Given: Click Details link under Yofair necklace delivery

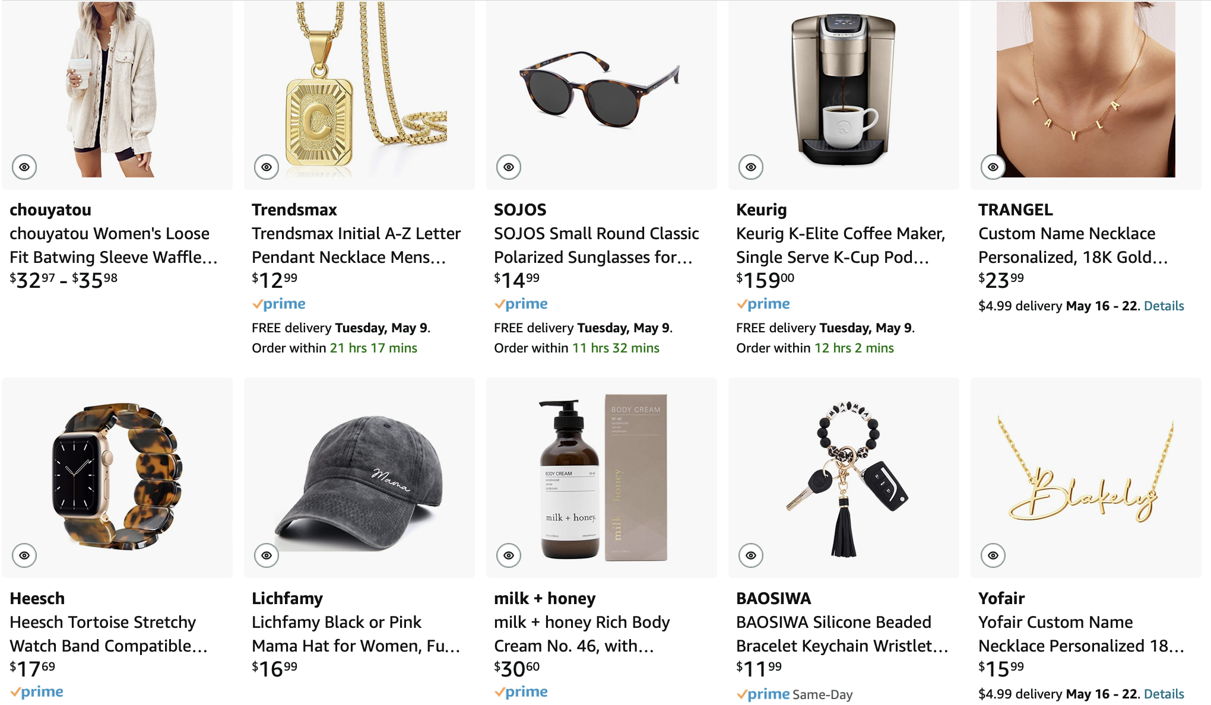Looking at the screenshot, I should pos(1164,694).
